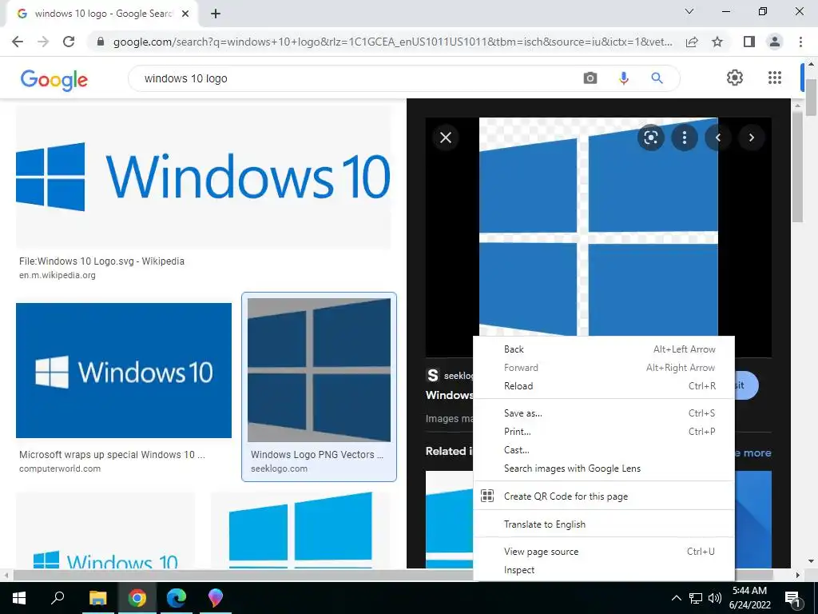Close the 'windows 10 logo' tab
The image size is (818, 614).
click(185, 14)
